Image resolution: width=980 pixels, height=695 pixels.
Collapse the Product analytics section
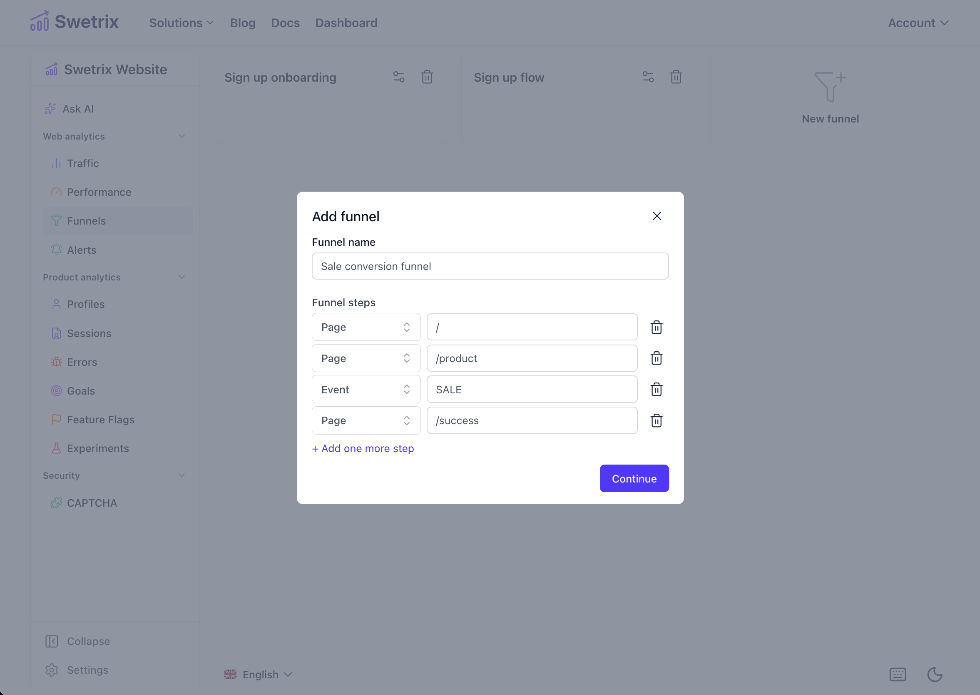point(182,277)
